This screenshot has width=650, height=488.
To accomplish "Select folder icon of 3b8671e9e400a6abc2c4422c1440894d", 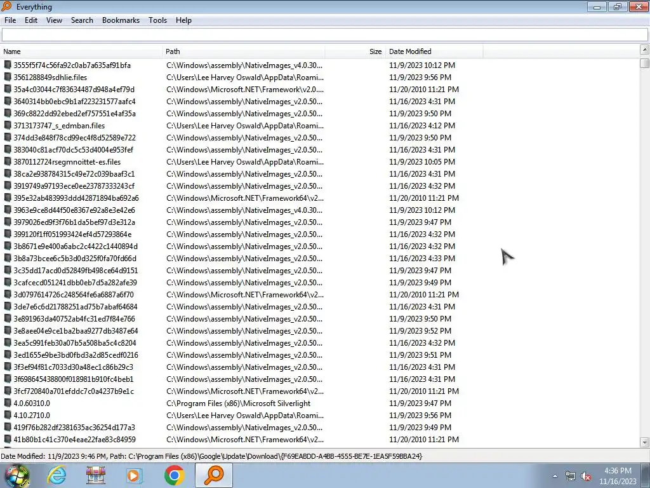I will pos(8,246).
